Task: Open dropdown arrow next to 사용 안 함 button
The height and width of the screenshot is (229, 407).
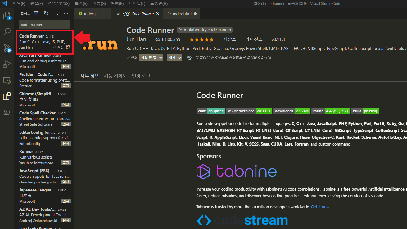Action: [161, 58]
